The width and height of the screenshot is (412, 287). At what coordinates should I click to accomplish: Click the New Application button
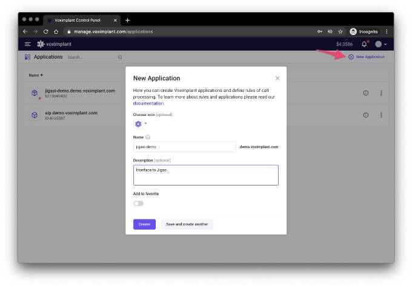coord(367,57)
